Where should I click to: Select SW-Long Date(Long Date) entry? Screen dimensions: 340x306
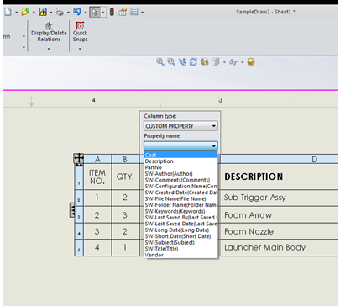pos(180,229)
